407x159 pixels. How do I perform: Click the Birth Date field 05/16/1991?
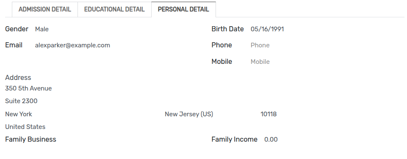tap(267, 29)
